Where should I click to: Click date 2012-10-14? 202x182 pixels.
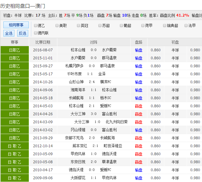point(43,146)
